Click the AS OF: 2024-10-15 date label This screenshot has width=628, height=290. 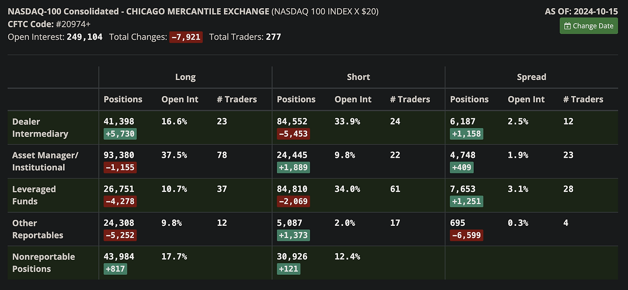[581, 11]
